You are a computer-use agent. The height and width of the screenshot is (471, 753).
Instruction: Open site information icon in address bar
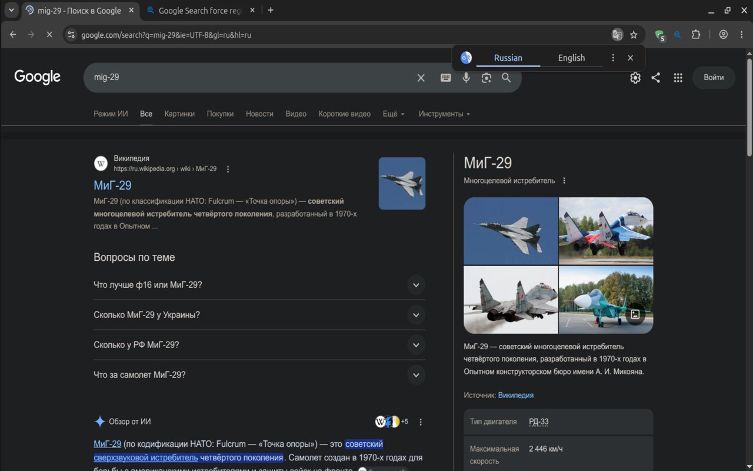(x=71, y=35)
